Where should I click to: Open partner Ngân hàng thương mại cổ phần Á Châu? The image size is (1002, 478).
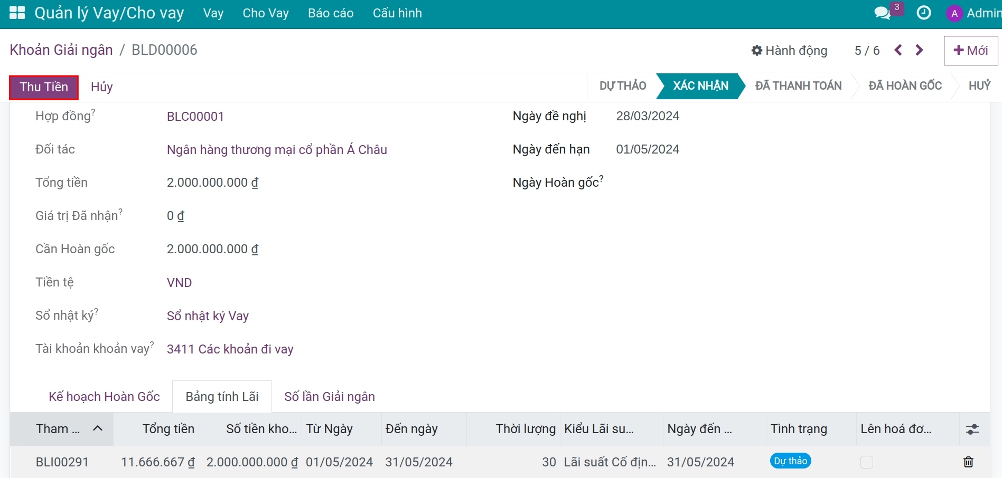[277, 150]
